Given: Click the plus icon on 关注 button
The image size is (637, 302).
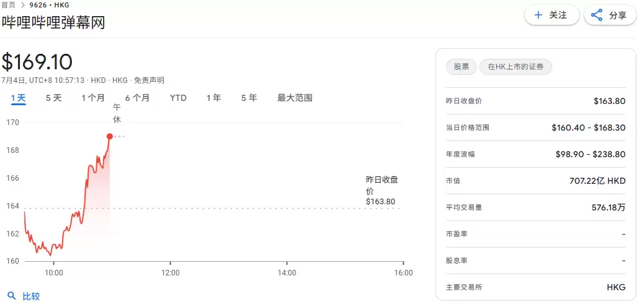Looking at the screenshot, I should [x=538, y=15].
